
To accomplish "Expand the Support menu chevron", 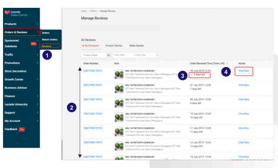I will [37, 113].
